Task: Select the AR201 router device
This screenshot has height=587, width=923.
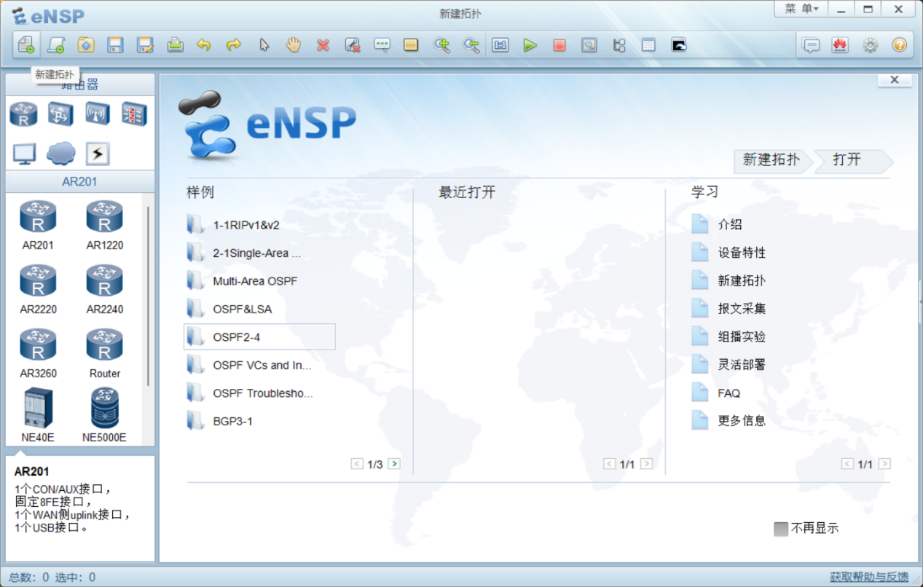Action: (38, 225)
